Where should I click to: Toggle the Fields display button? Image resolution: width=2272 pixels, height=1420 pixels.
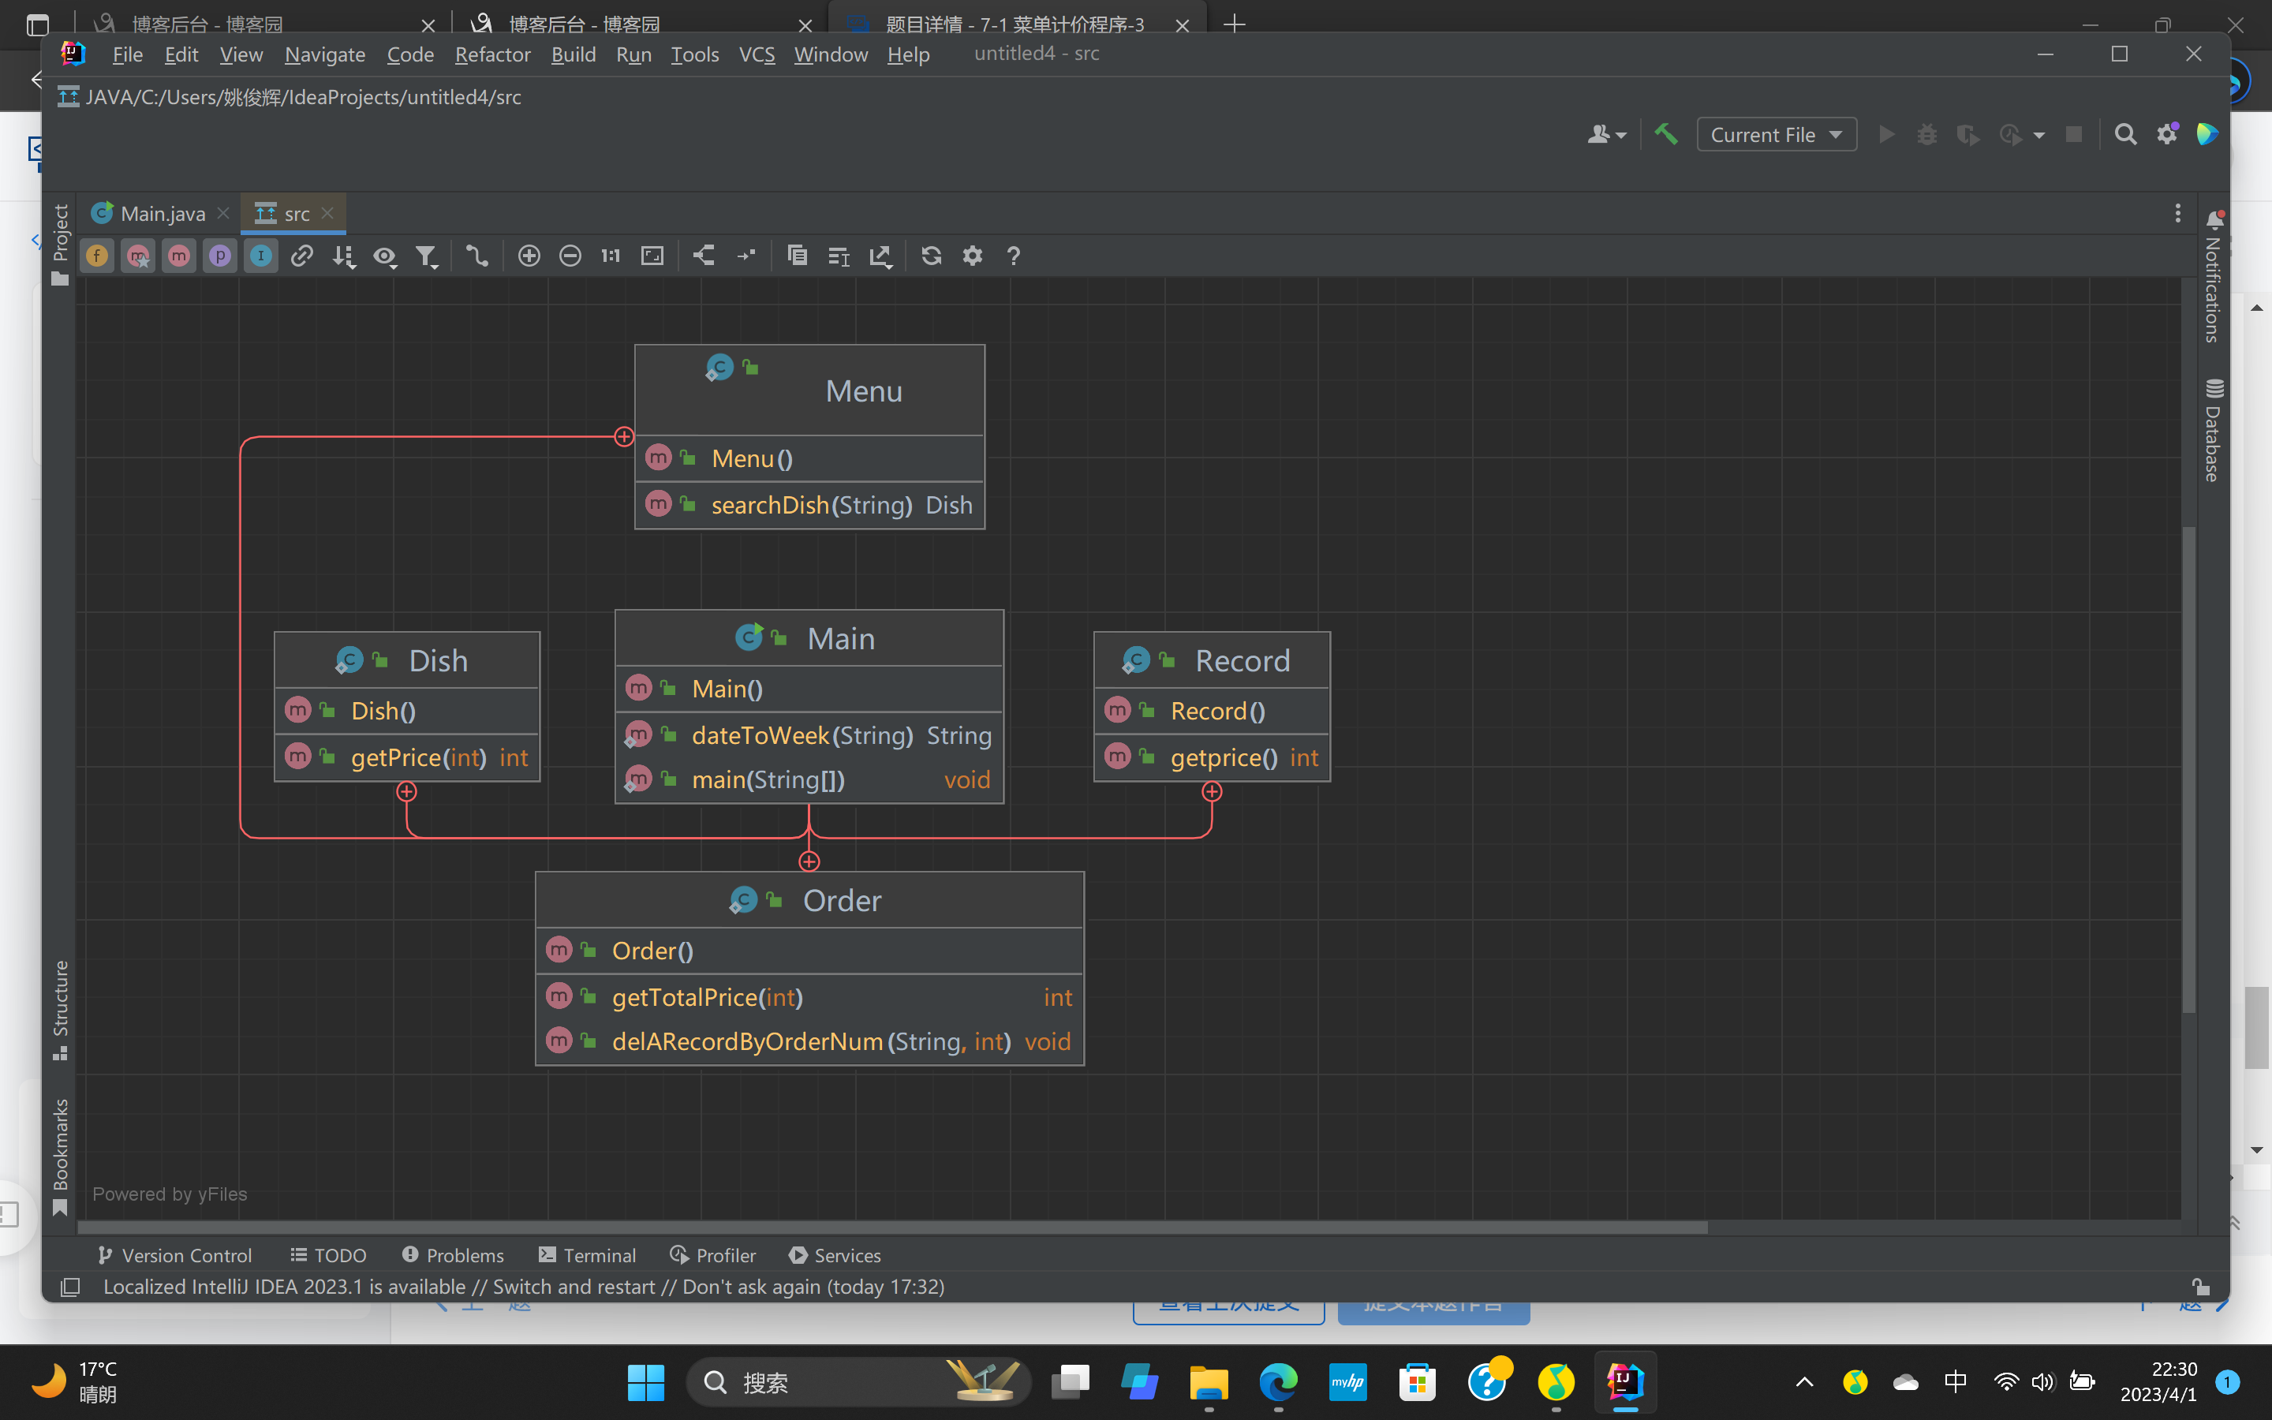pyautogui.click(x=97, y=256)
